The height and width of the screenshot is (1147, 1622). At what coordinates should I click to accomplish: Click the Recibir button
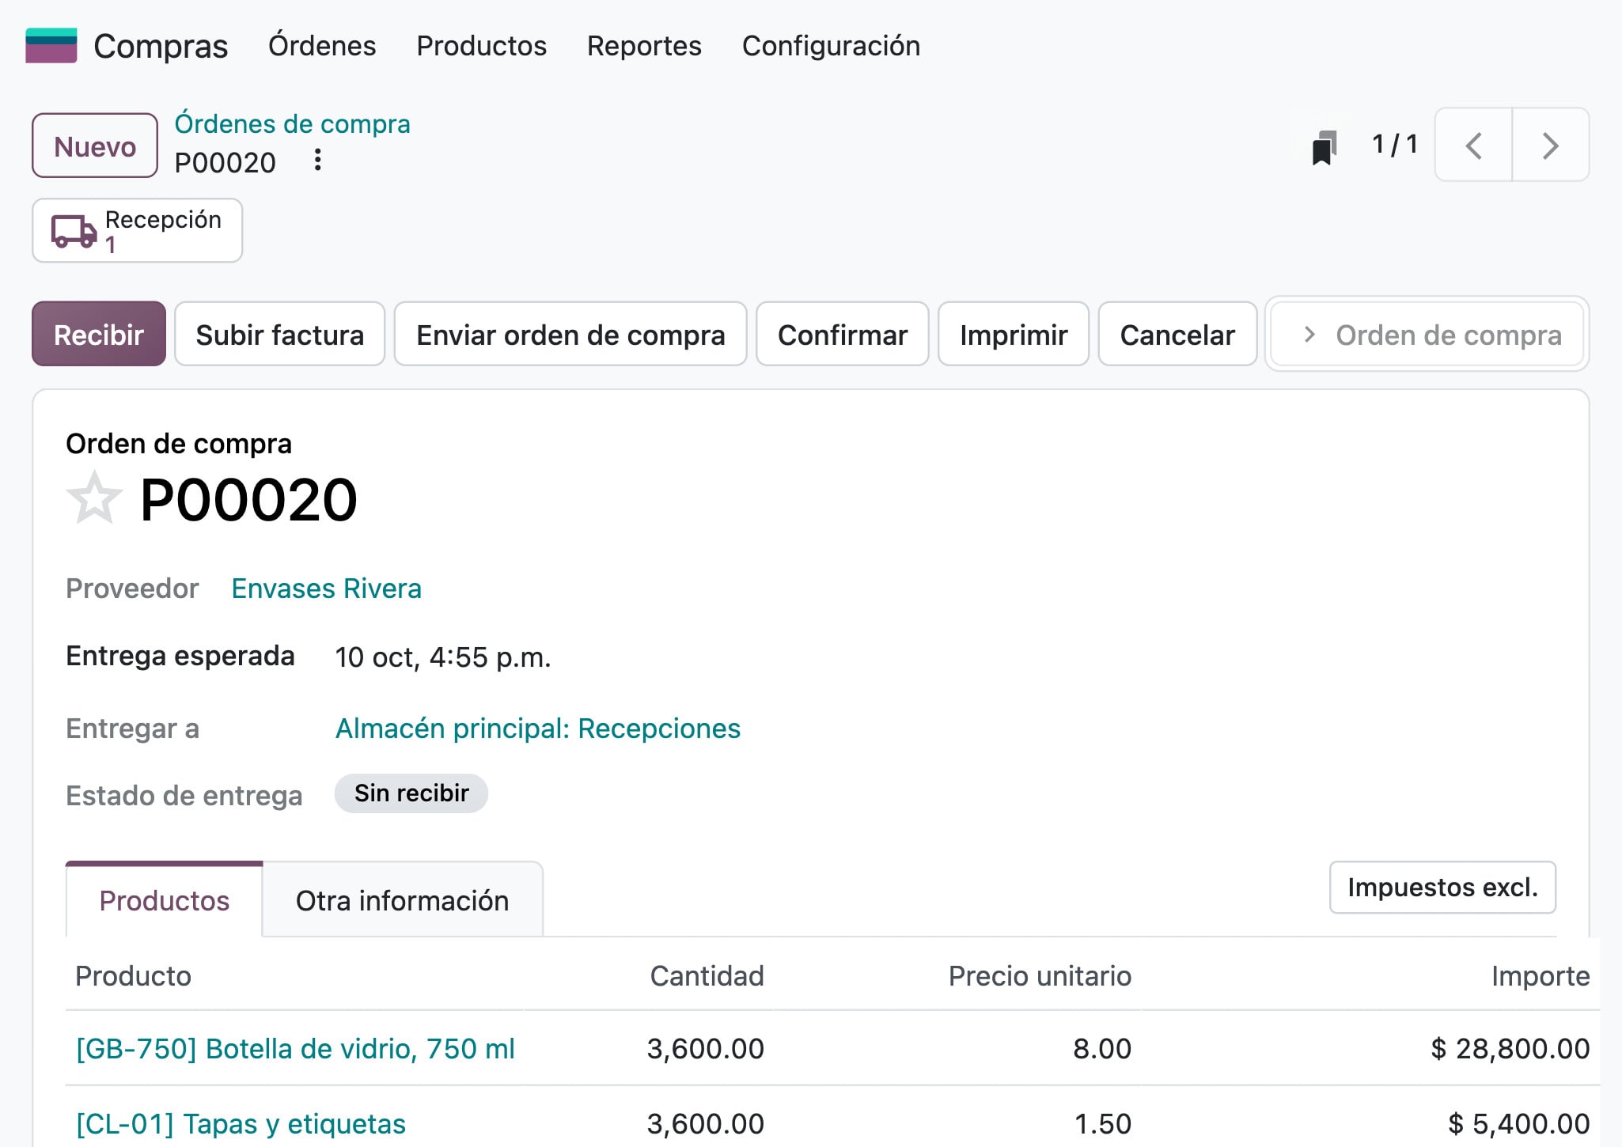click(x=99, y=334)
